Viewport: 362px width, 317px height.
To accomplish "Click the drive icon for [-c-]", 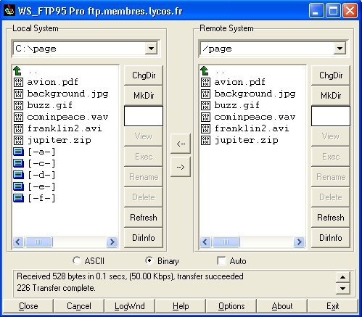I will tap(18, 163).
